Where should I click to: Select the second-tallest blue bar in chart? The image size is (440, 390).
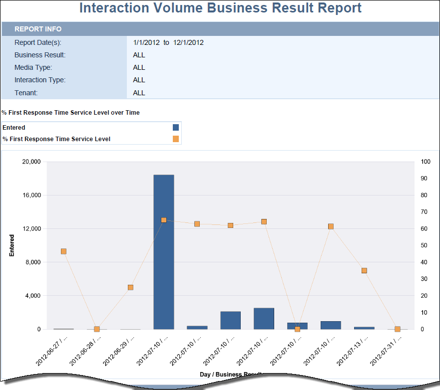point(264,318)
